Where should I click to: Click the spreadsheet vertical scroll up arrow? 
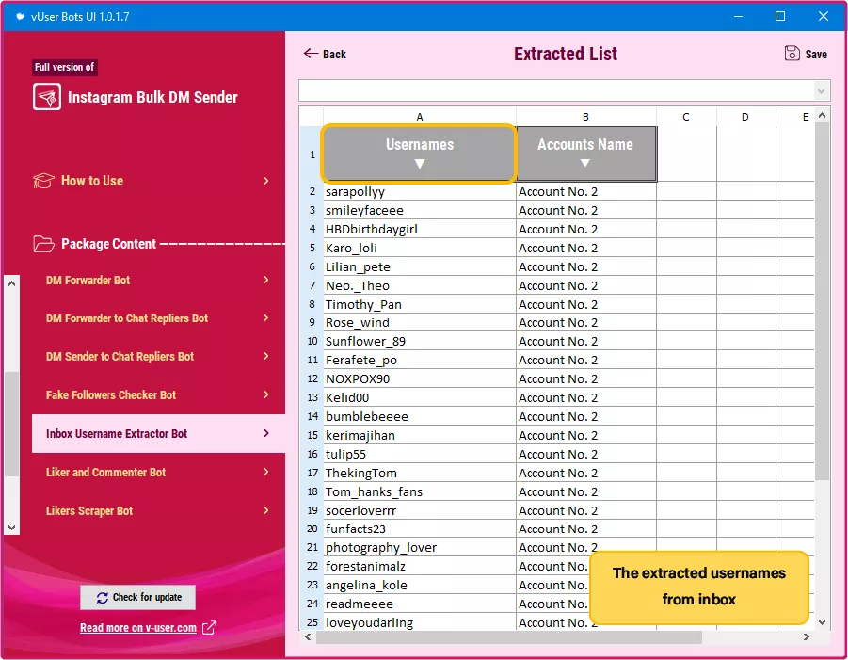[822, 115]
